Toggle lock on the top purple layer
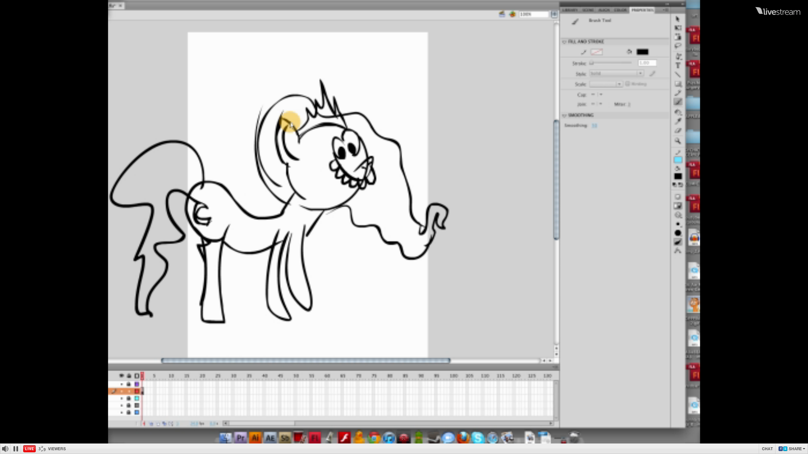The height and width of the screenshot is (454, 808). [x=129, y=384]
